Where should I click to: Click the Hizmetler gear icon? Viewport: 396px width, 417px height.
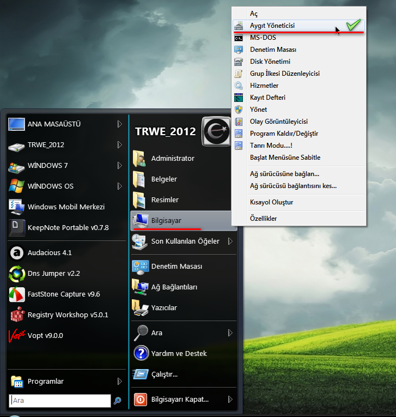tap(239, 86)
